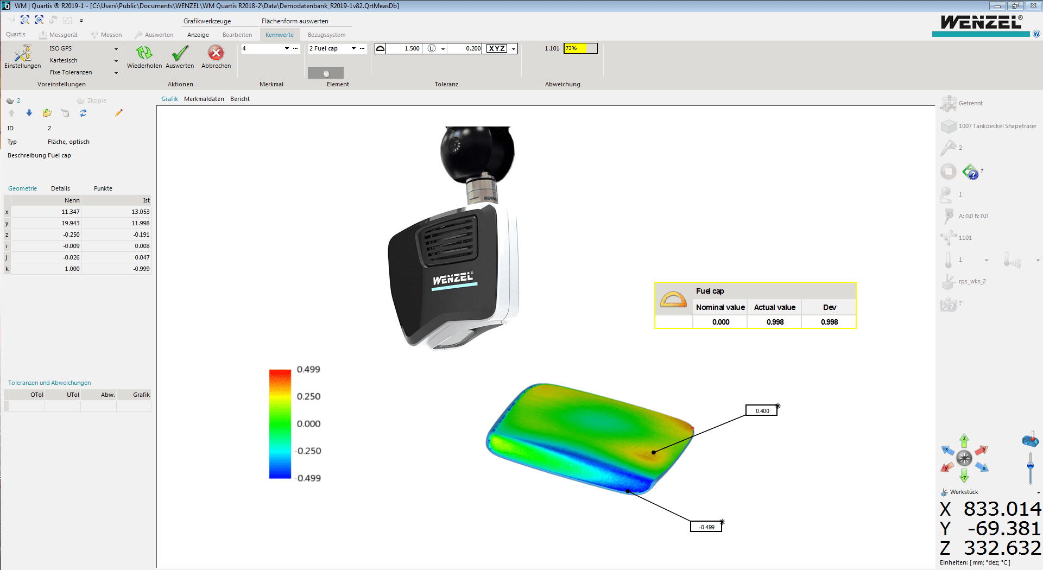Toggle the mouse selection button under Element
The image size is (1043, 570).
tap(326, 73)
